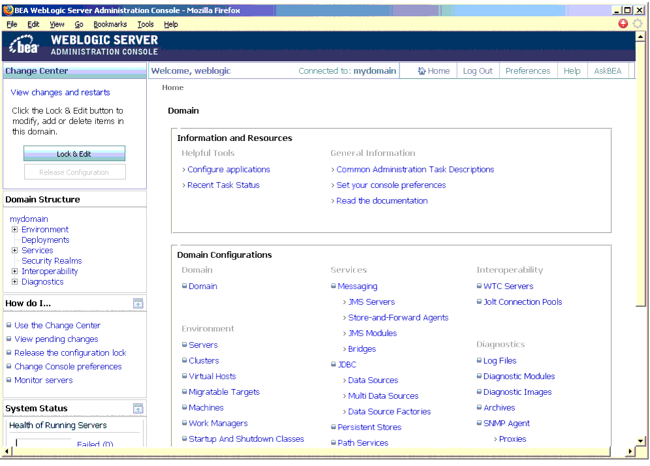Expand the Services tree node

tap(14, 250)
